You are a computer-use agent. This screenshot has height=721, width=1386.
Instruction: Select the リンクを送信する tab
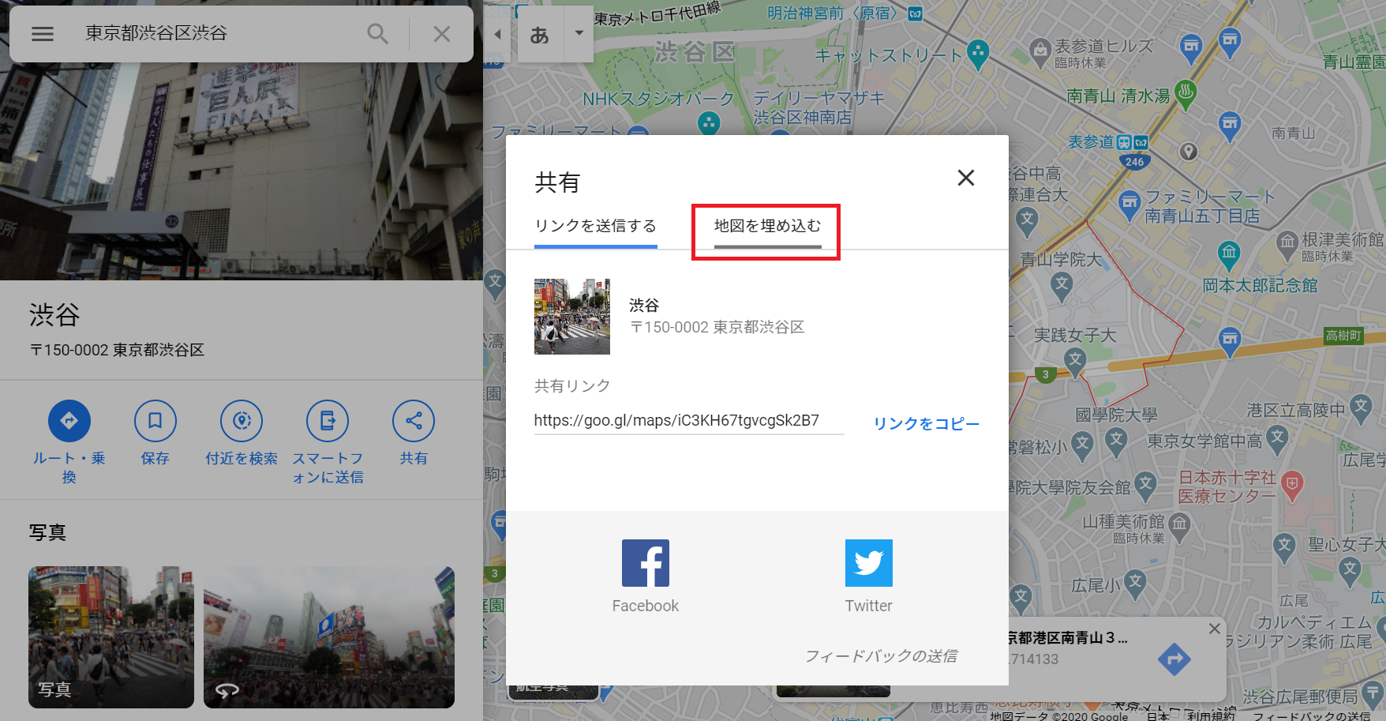(595, 225)
